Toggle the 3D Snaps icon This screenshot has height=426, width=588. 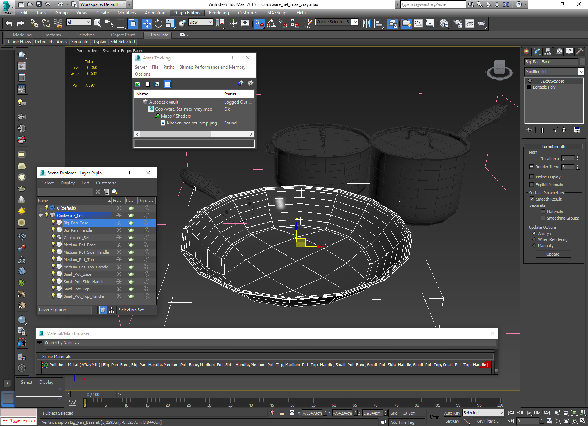tap(259, 24)
